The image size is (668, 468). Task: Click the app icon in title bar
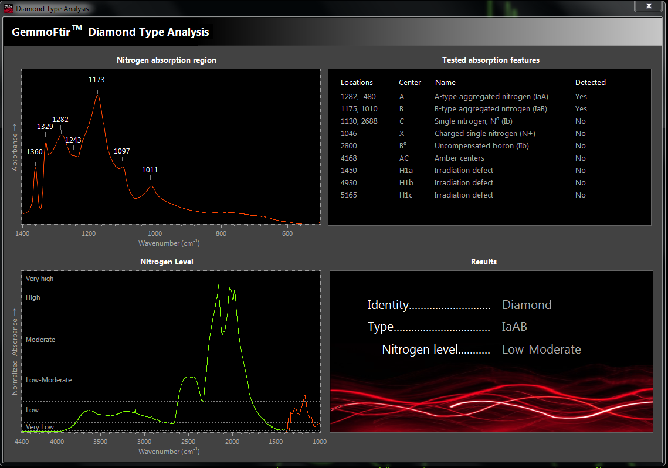(8, 8)
